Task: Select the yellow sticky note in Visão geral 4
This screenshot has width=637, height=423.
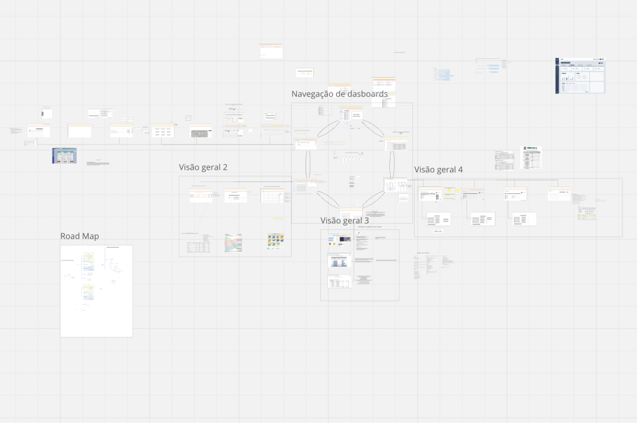Action: tap(450, 191)
